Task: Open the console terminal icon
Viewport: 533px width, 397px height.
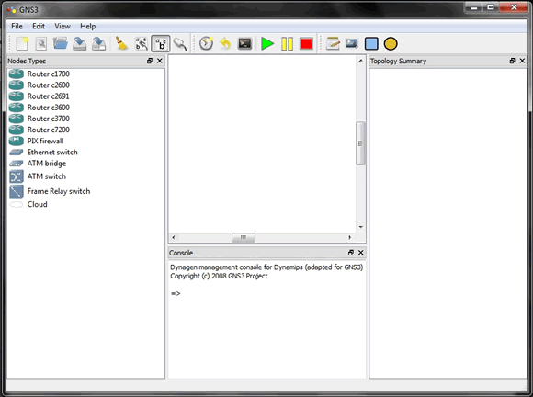Action: (x=244, y=43)
